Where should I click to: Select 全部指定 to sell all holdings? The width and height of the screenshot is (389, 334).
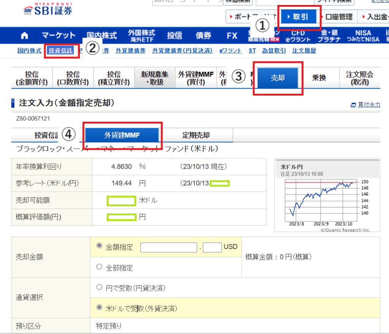pyautogui.click(x=99, y=267)
